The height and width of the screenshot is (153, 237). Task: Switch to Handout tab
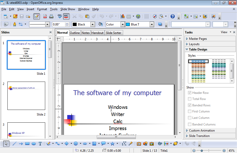pyautogui.click(x=97, y=33)
